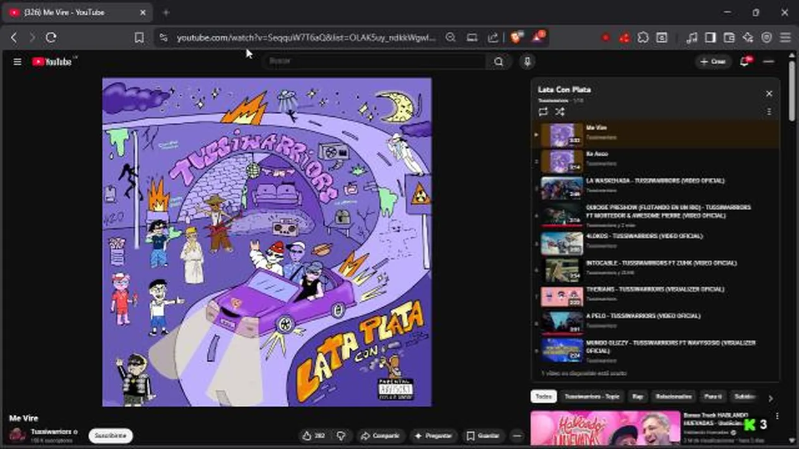
Task: Click the Crear create button
Action: [713, 62]
